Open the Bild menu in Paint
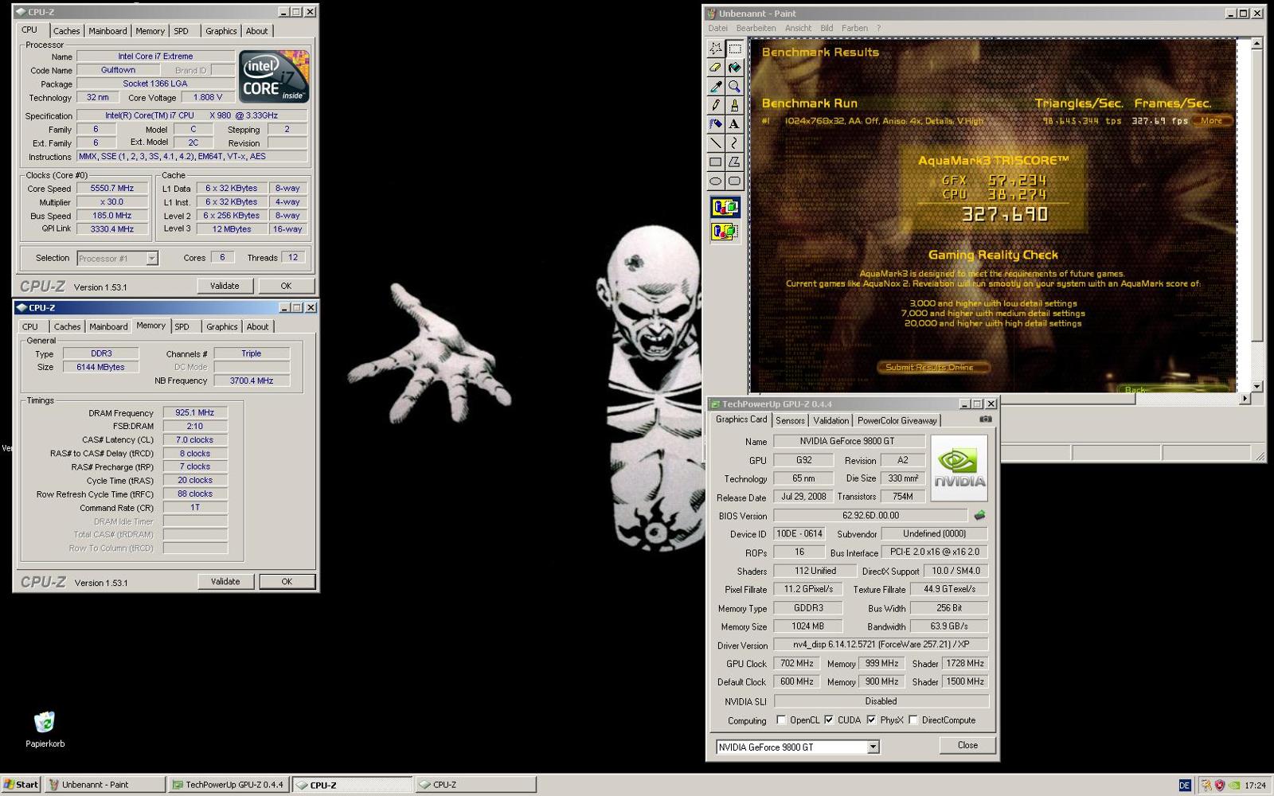The width and height of the screenshot is (1274, 796). point(827,28)
